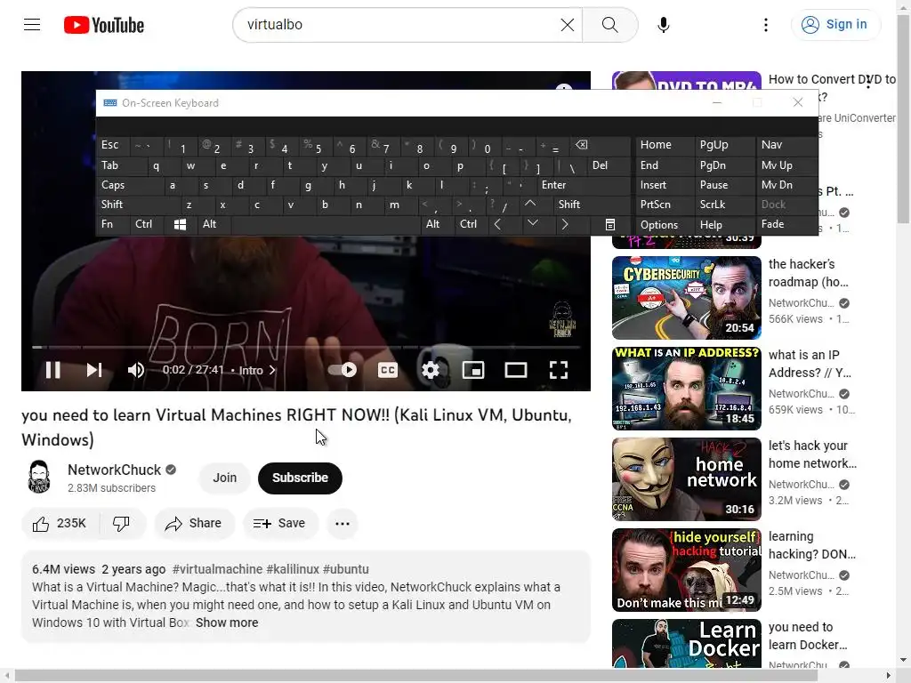911x683 pixels.
Task: Toggle closed captions CC button
Action: [388, 370]
